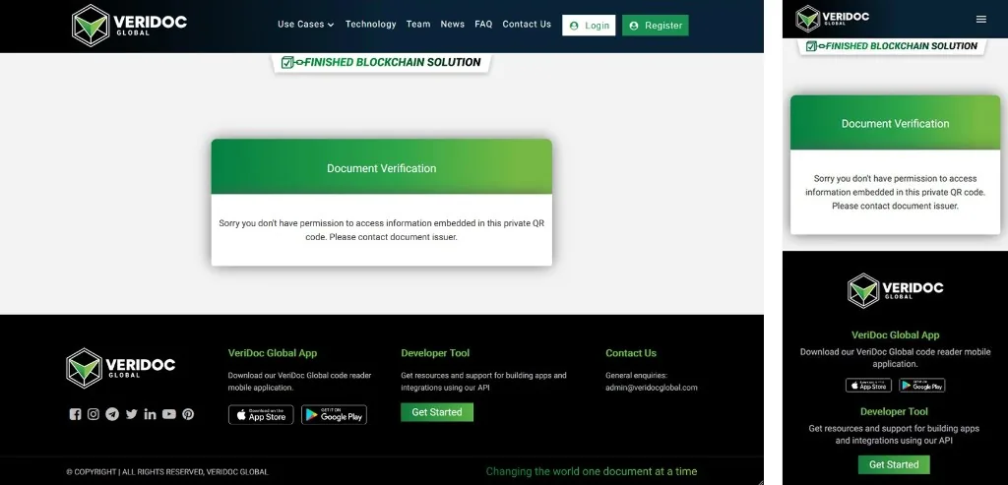The width and height of the screenshot is (1008, 485).
Task: Click the Developer Tool heading in mobile view
Action: point(894,411)
